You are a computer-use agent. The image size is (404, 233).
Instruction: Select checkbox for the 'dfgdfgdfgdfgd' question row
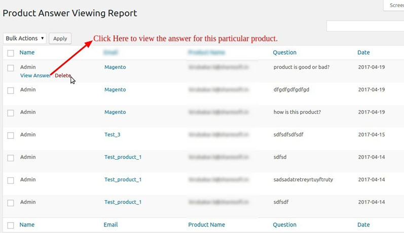(11, 90)
